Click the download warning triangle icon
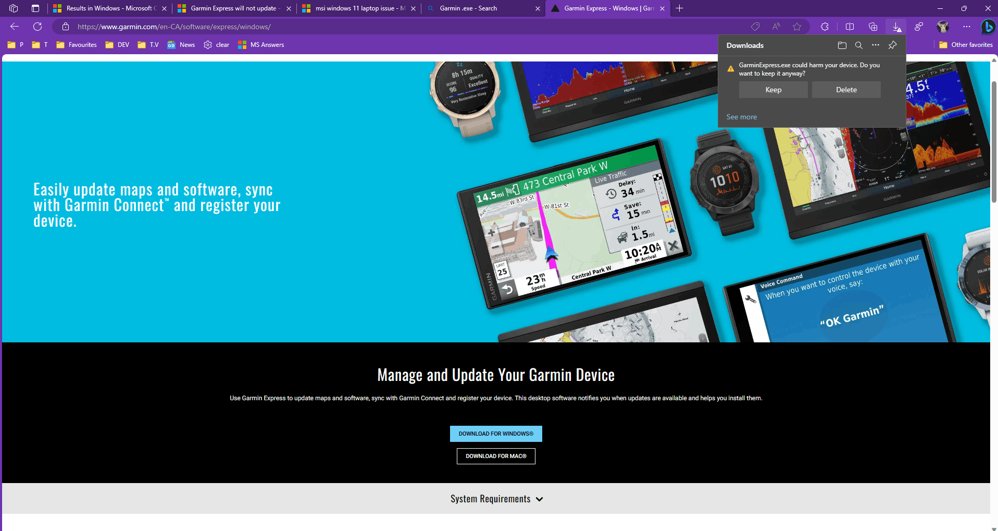Viewport: 998px width, 531px height. [x=731, y=68]
